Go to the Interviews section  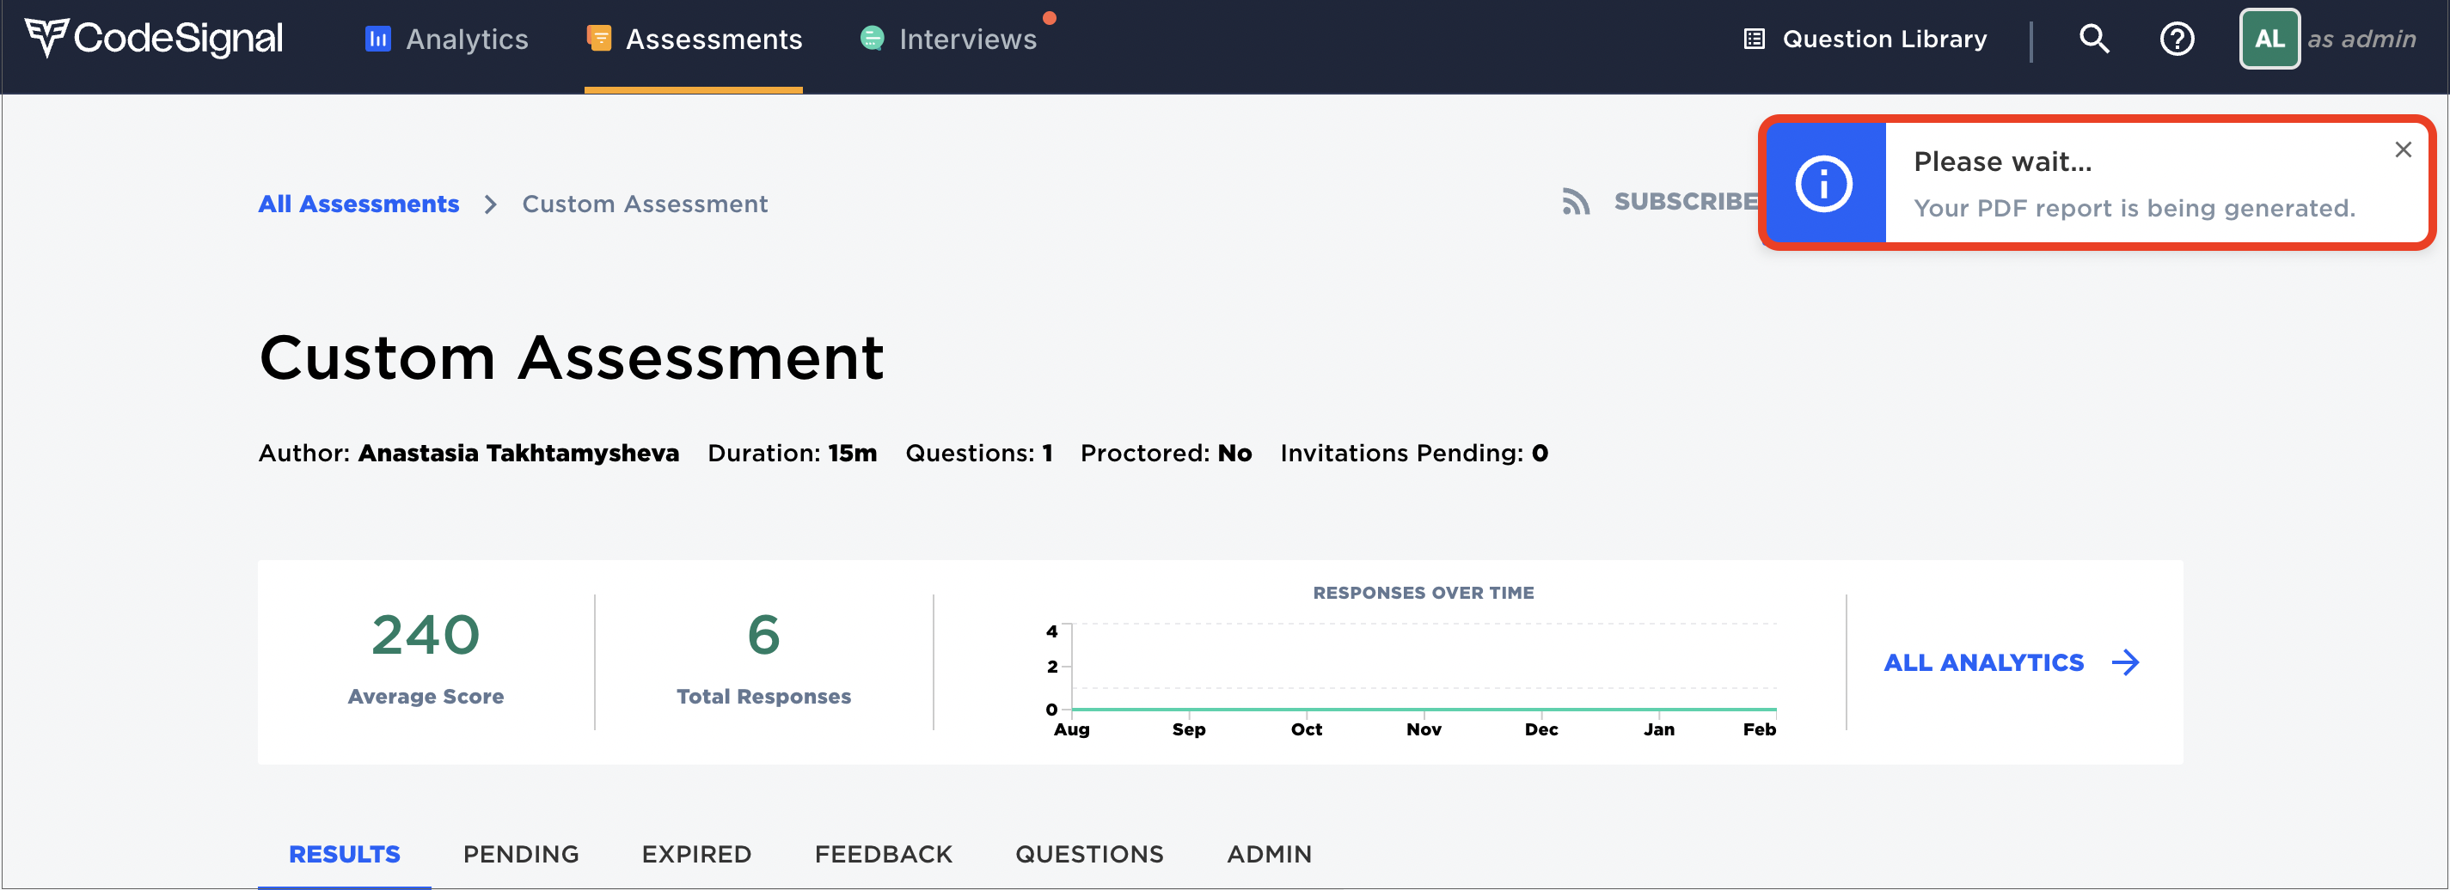[947, 39]
